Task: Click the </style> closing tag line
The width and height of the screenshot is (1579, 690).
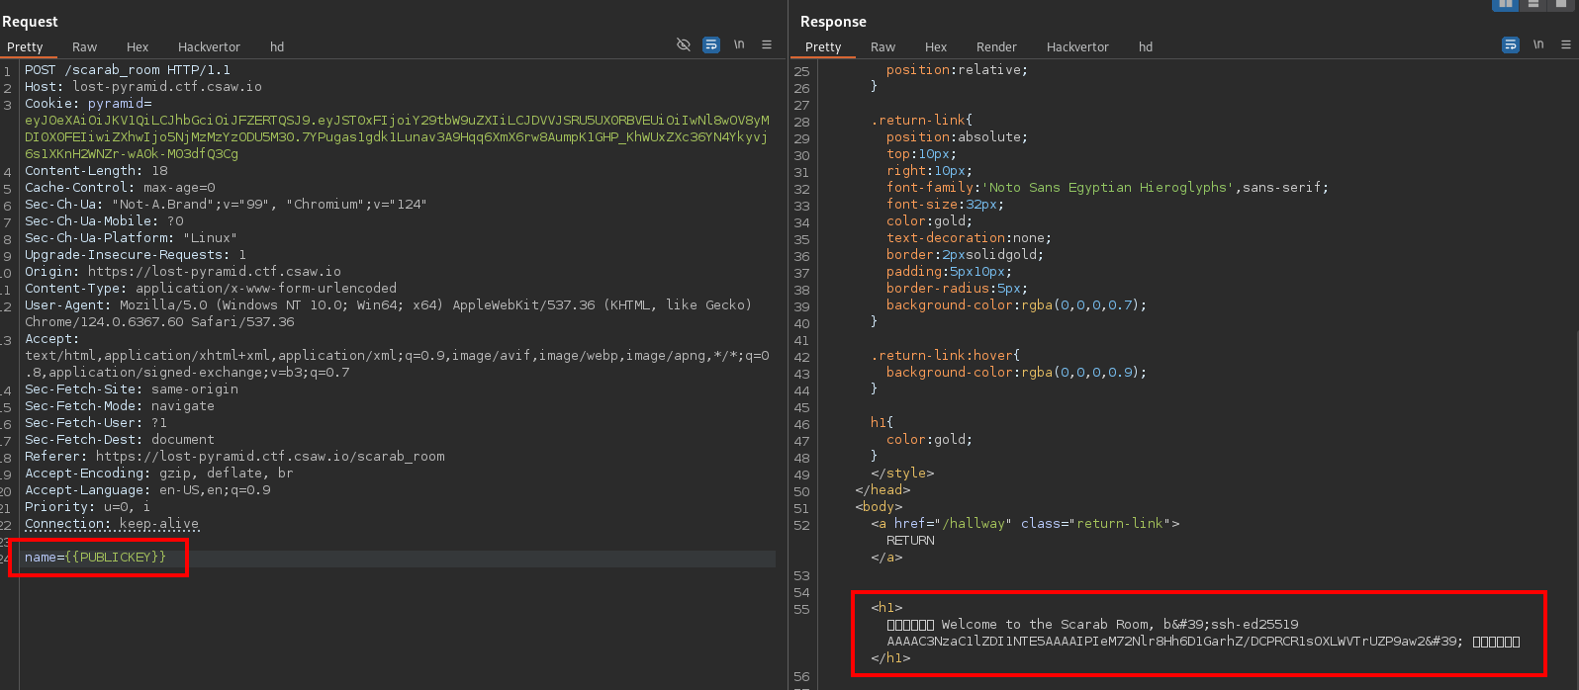Action: tap(902, 474)
